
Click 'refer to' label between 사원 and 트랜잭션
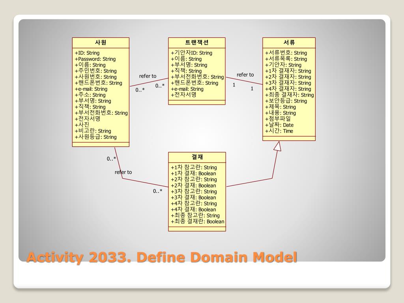pyautogui.click(x=148, y=76)
